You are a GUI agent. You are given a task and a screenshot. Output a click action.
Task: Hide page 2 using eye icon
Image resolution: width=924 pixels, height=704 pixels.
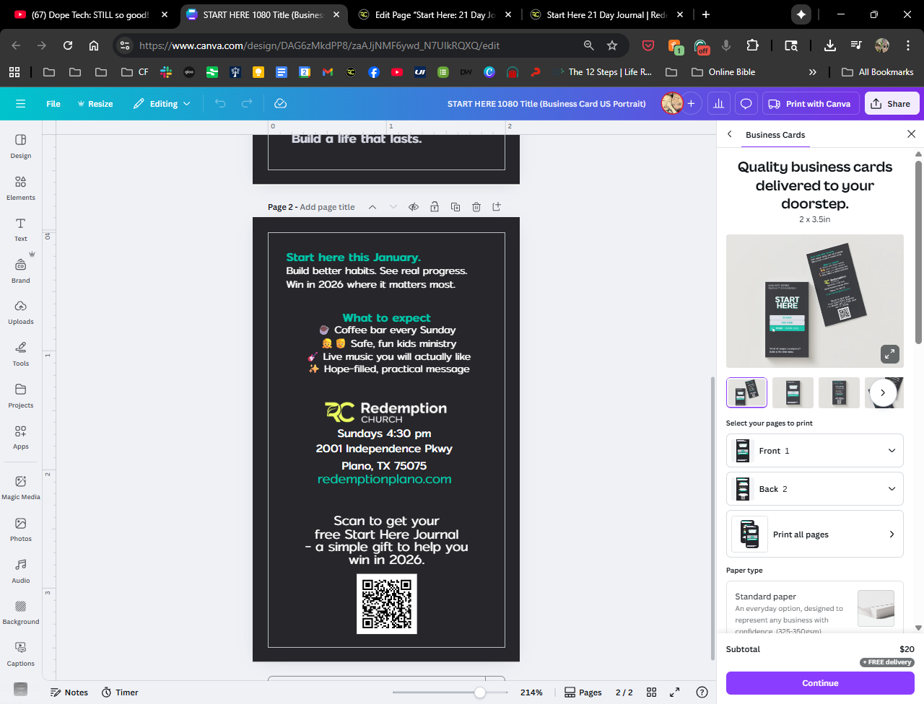[x=414, y=207]
